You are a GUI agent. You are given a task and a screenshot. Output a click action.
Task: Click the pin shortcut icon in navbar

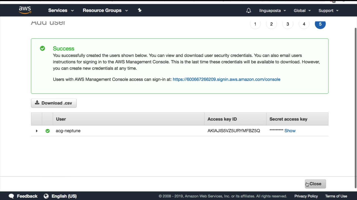(x=140, y=10)
